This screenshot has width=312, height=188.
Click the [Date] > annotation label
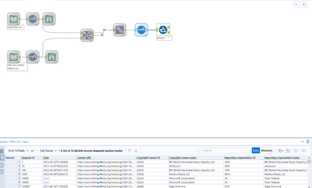(x=164, y=38)
